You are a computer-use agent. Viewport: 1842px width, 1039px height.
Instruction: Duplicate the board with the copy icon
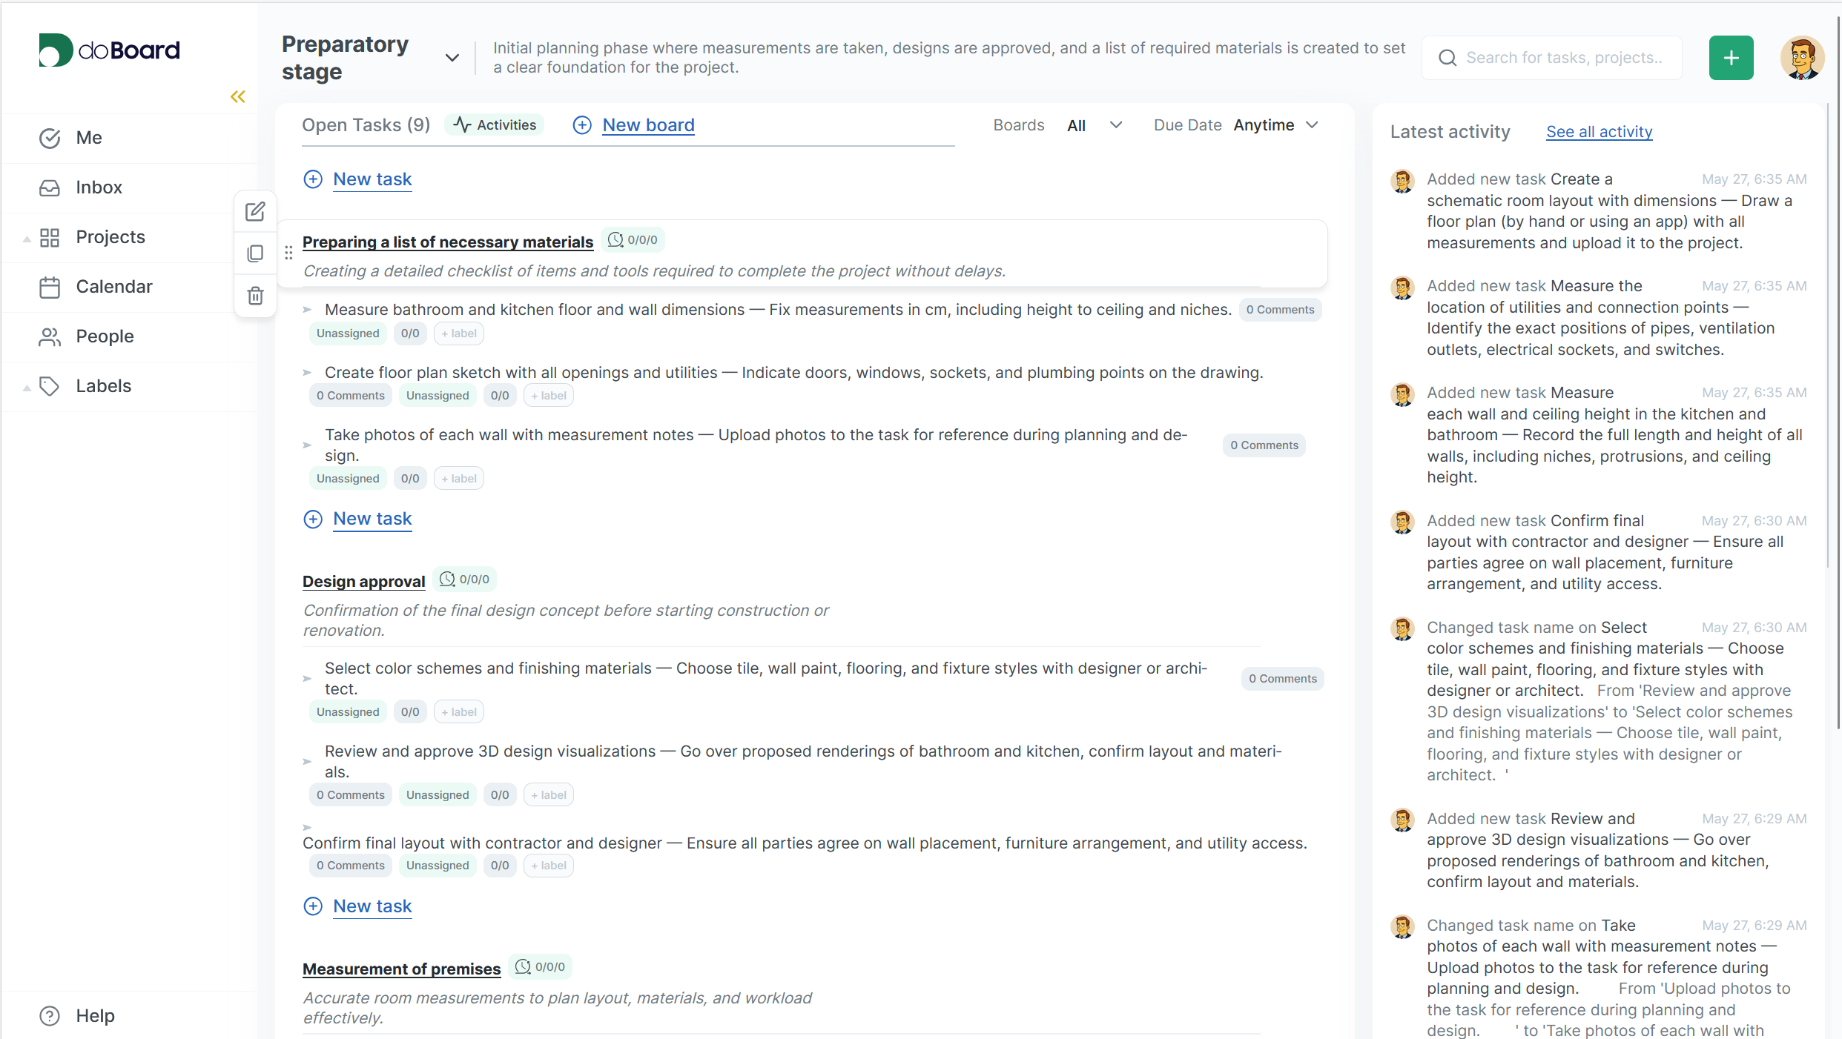[x=255, y=253]
